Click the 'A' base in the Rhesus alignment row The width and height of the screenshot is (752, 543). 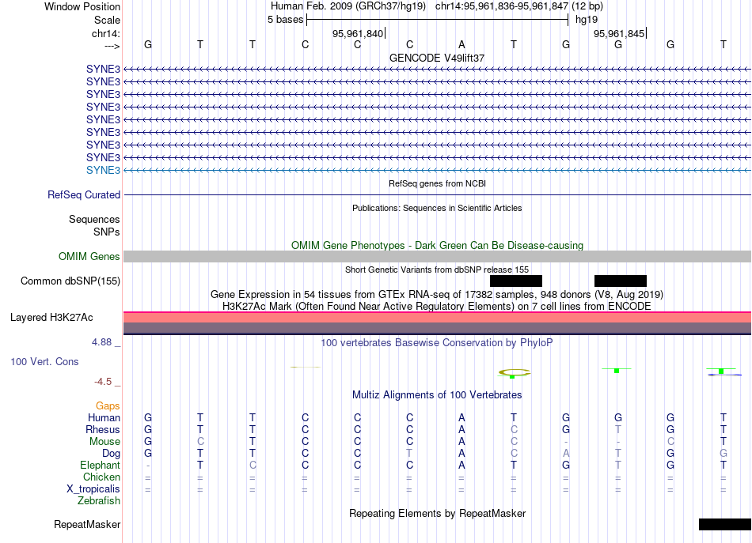click(461, 429)
